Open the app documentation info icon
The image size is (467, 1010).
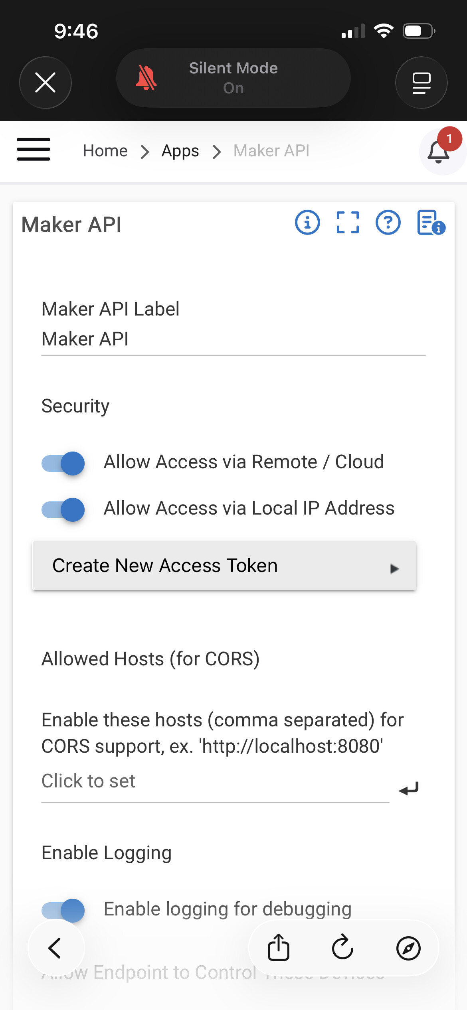point(430,222)
